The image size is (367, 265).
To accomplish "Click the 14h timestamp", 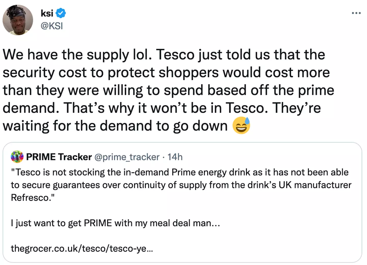I will click(x=175, y=157).
